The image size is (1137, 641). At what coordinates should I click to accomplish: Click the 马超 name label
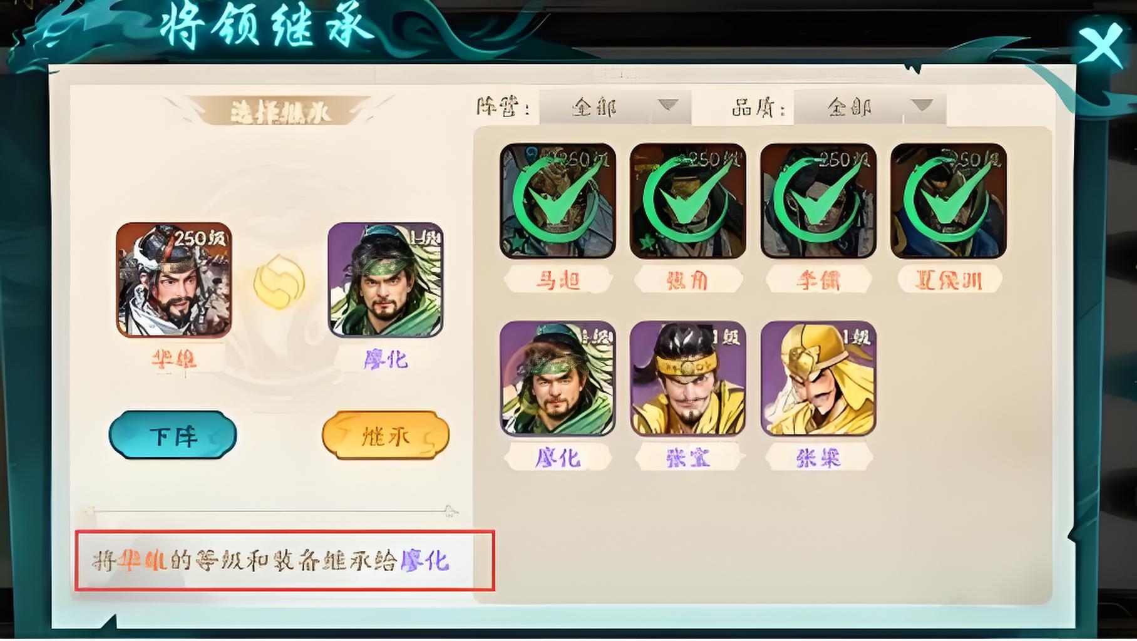click(x=558, y=280)
